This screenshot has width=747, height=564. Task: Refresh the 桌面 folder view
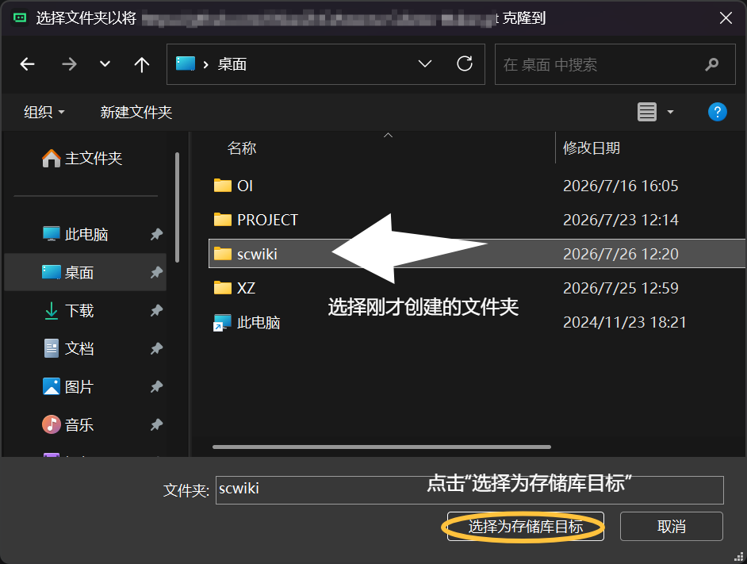coord(465,64)
